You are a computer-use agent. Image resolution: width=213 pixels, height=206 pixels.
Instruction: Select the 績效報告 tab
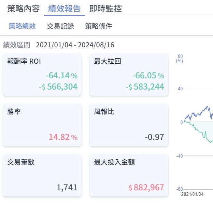(65, 9)
